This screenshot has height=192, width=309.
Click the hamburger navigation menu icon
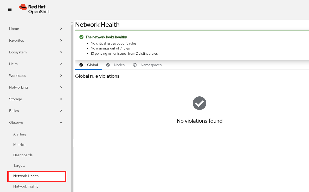10,9
